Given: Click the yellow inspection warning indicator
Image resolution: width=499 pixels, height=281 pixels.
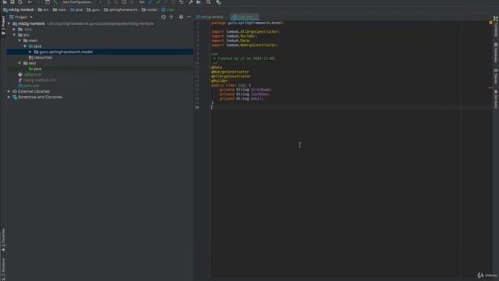Looking at the screenshot, I should (490, 23).
